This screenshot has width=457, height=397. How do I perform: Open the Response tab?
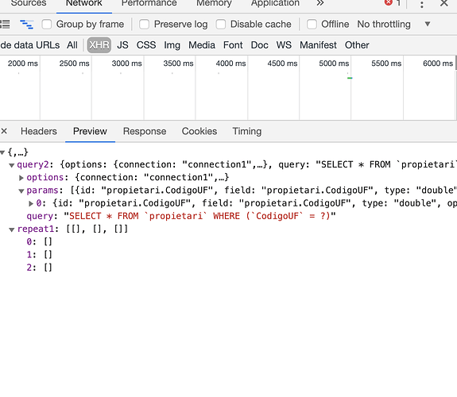[145, 131]
